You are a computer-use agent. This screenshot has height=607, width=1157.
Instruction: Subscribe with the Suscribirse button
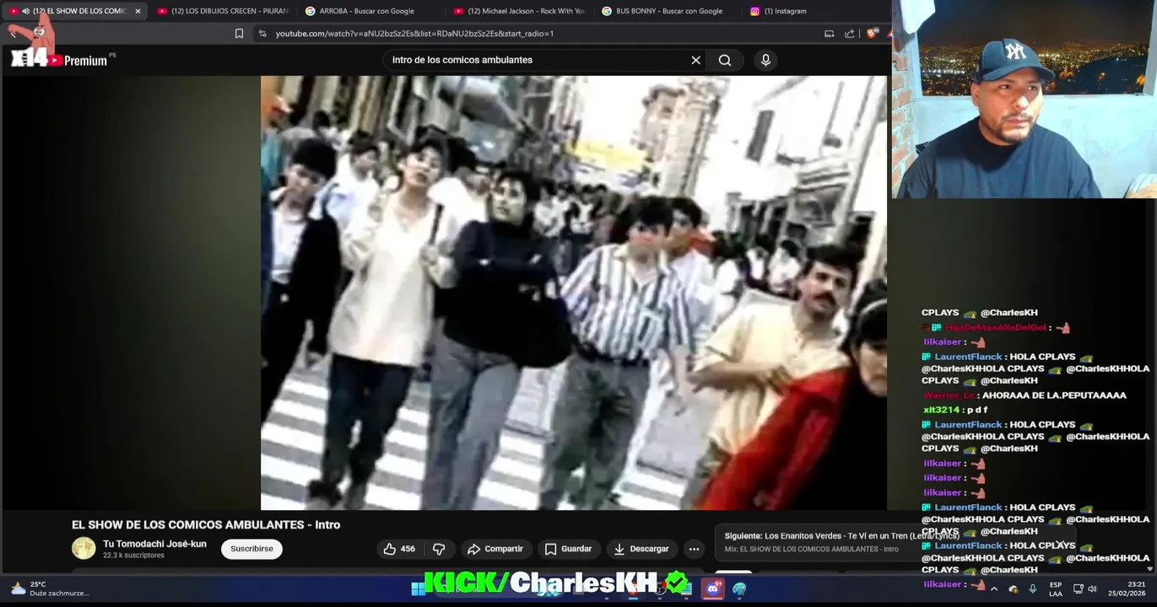pos(251,549)
